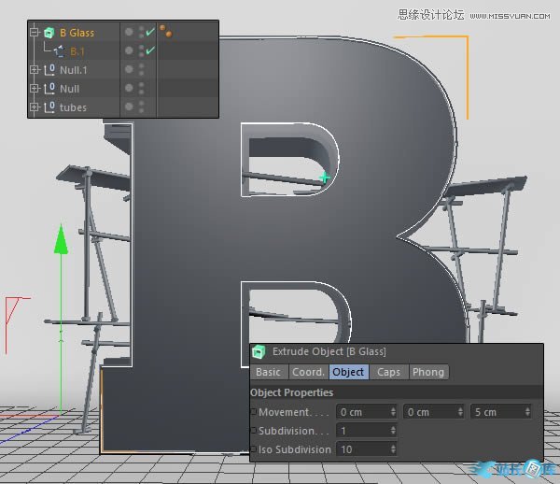Expand the tubes tree node
Screen dimensions: 560x484
point(35,107)
